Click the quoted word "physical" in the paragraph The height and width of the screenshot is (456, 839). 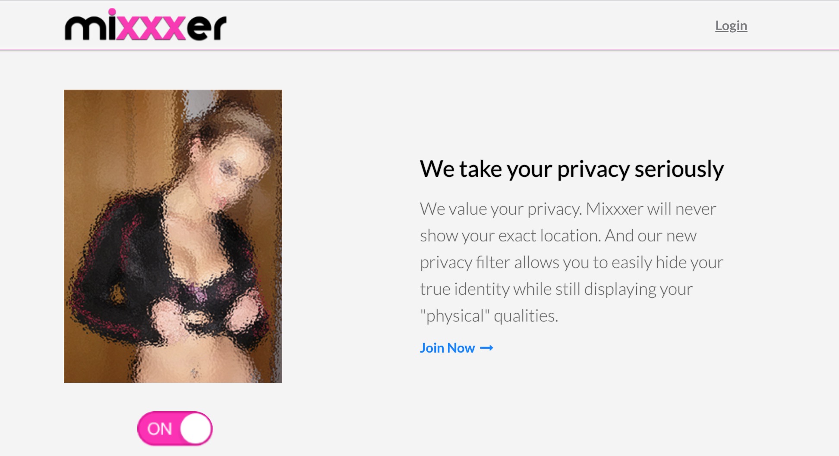(455, 316)
